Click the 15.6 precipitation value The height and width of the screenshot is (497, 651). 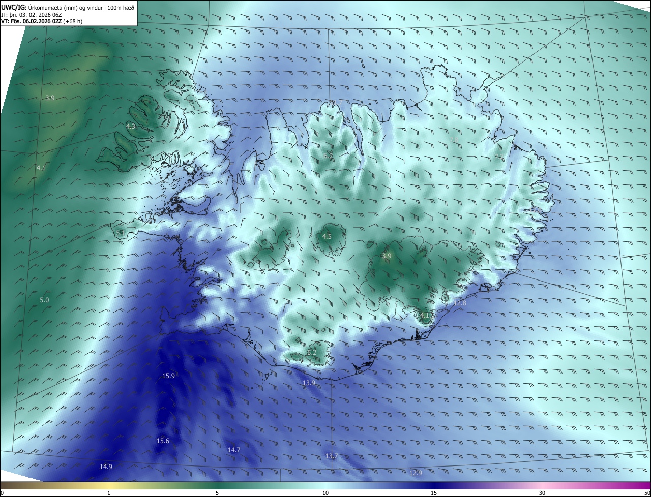163,441
